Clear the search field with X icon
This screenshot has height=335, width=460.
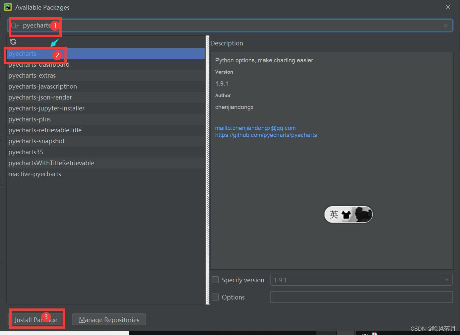pos(446,26)
